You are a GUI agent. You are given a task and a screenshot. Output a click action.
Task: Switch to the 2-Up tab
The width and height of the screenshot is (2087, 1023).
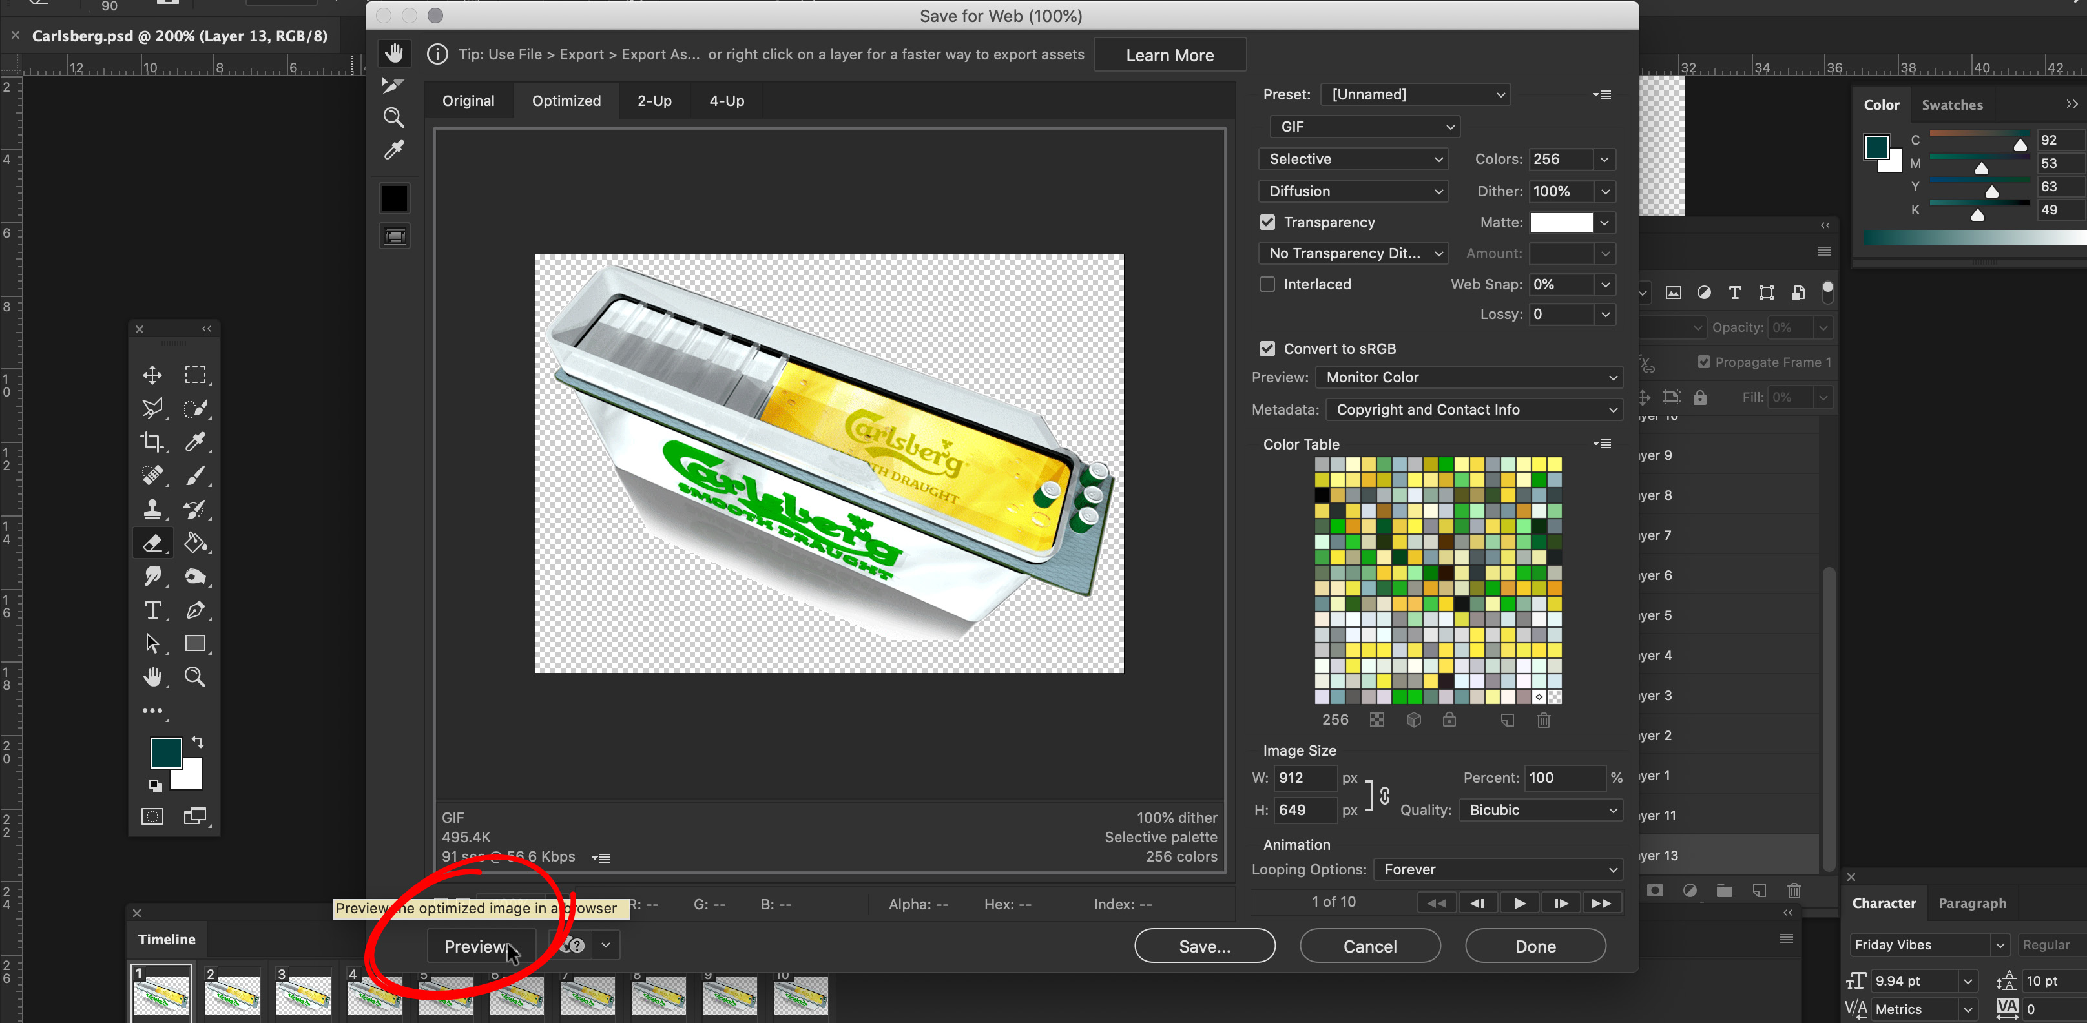tap(654, 101)
